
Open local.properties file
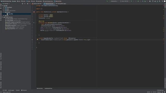click(x=14, y=29)
